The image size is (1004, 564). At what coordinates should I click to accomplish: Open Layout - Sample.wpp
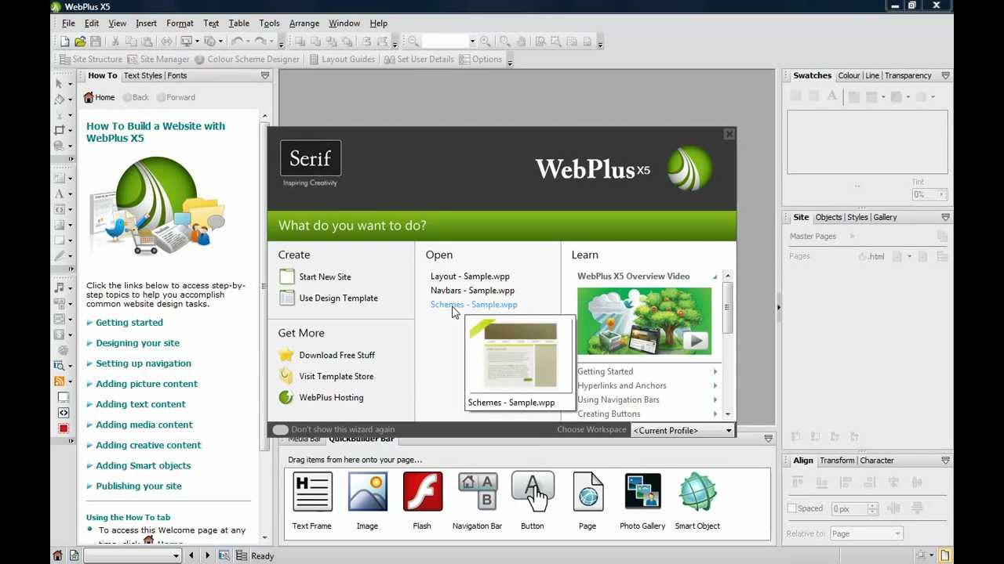click(470, 277)
